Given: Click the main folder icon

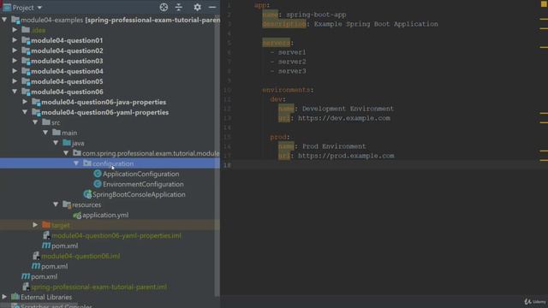Looking at the screenshot, I should [x=57, y=133].
